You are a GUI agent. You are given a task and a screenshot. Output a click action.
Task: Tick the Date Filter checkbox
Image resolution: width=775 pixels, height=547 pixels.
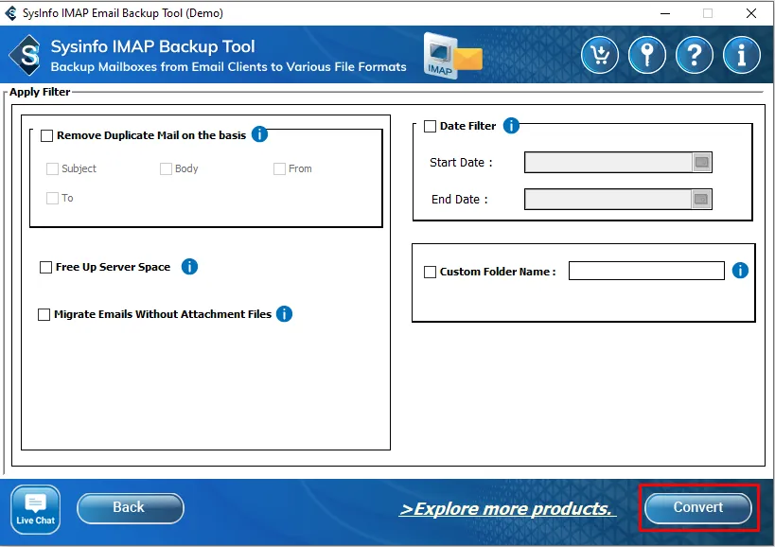(431, 126)
